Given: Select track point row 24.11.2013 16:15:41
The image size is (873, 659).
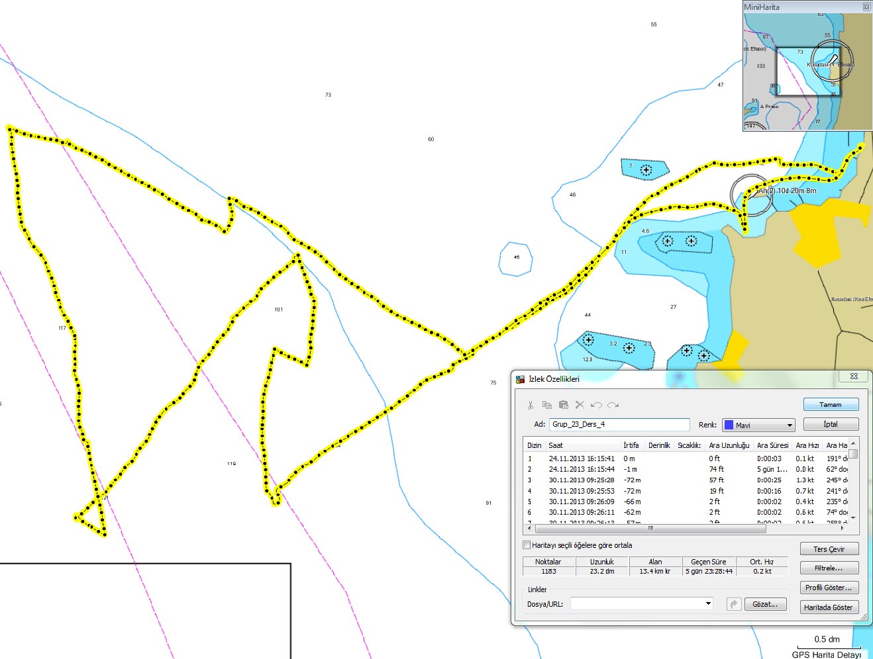Looking at the screenshot, I should point(686,459).
